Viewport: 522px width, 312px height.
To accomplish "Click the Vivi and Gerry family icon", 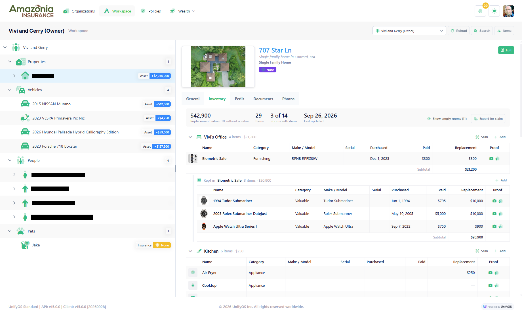I will point(16,47).
